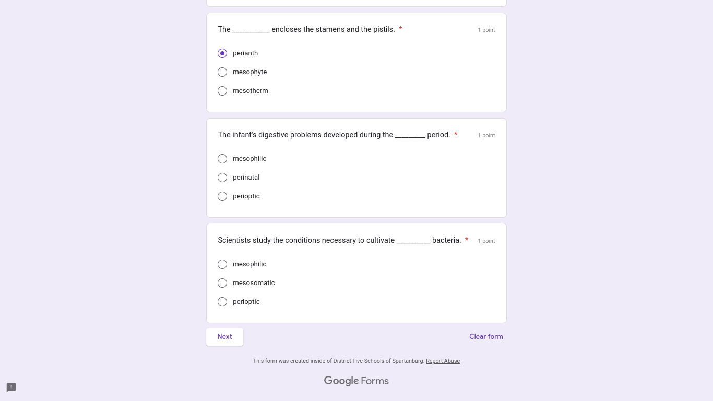The height and width of the screenshot is (401, 713).
Task: Click the cultivate bacteria question text
Action: 339,240
